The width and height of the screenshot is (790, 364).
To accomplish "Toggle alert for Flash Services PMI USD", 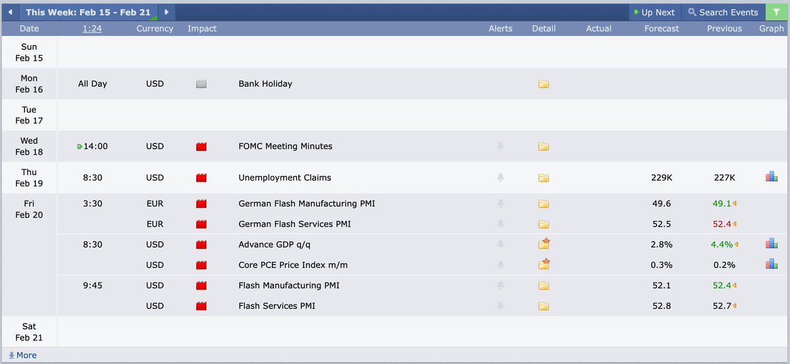I will point(500,306).
